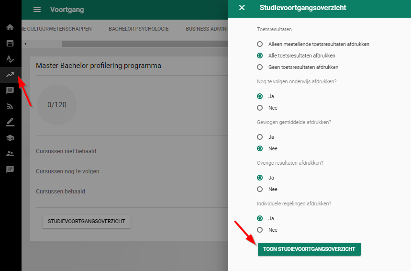Viewport: 411px width, 271px height.
Task: Open the calendar icon in sidebar
Action: (x=10, y=43)
